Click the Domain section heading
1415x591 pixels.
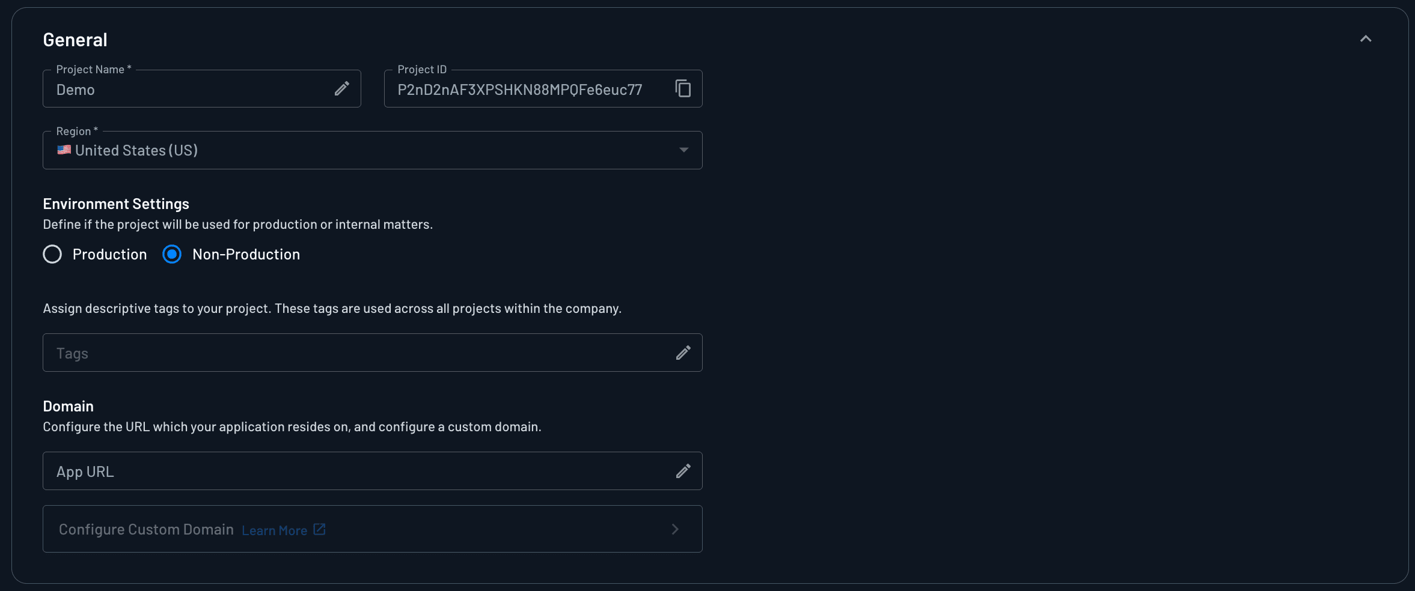68,405
